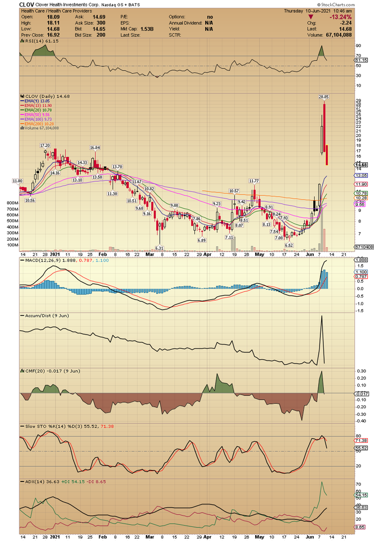Click the 6.31 March low annotation
Viewport: 374px width, 541px height.
159,248
